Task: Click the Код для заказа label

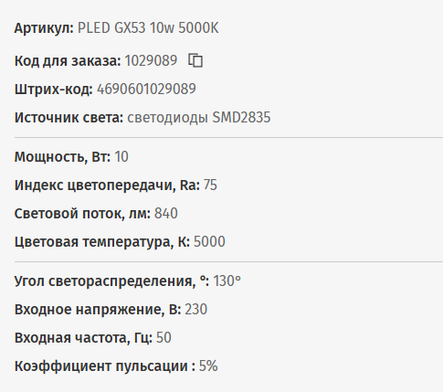Action: coord(68,60)
